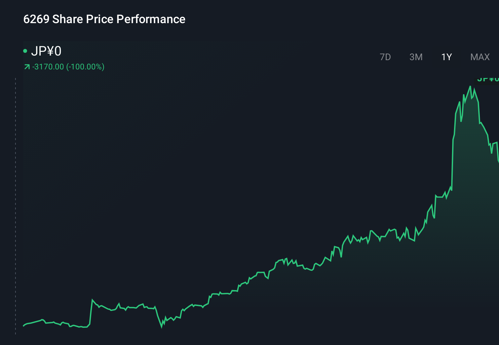Click the active 1Y range selector
499x345 pixels.
[446, 57]
